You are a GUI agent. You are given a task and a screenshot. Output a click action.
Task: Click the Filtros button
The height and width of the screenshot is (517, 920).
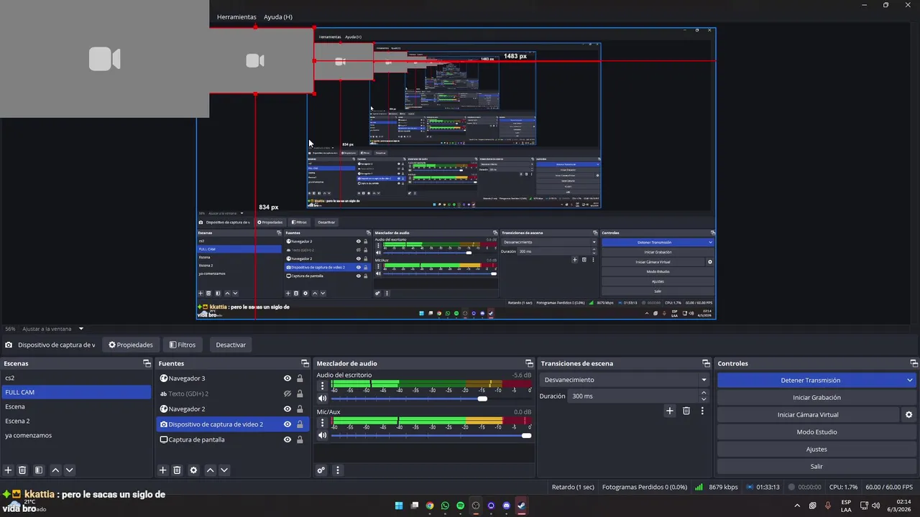click(182, 345)
